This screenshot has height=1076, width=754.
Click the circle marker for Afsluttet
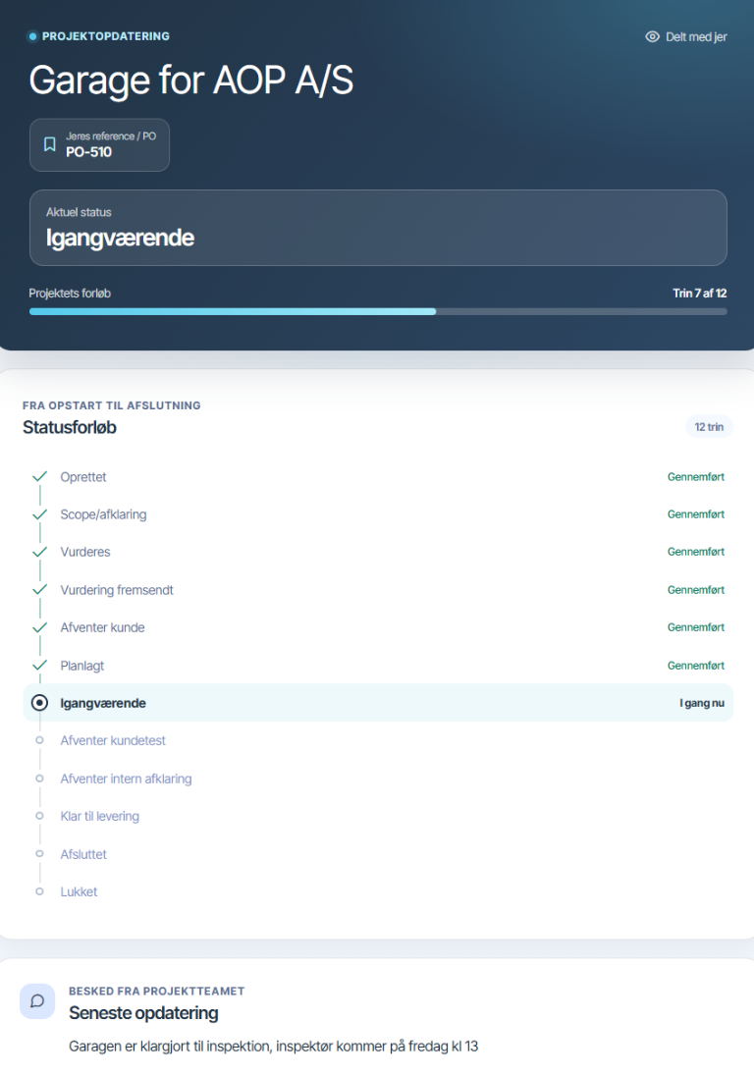coord(40,854)
